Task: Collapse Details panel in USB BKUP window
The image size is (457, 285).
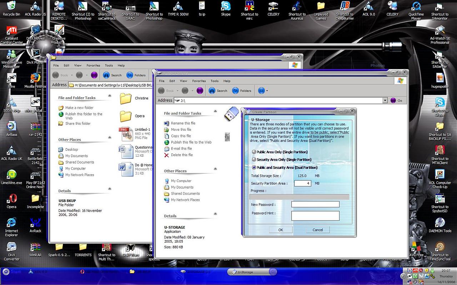Action: [110, 189]
